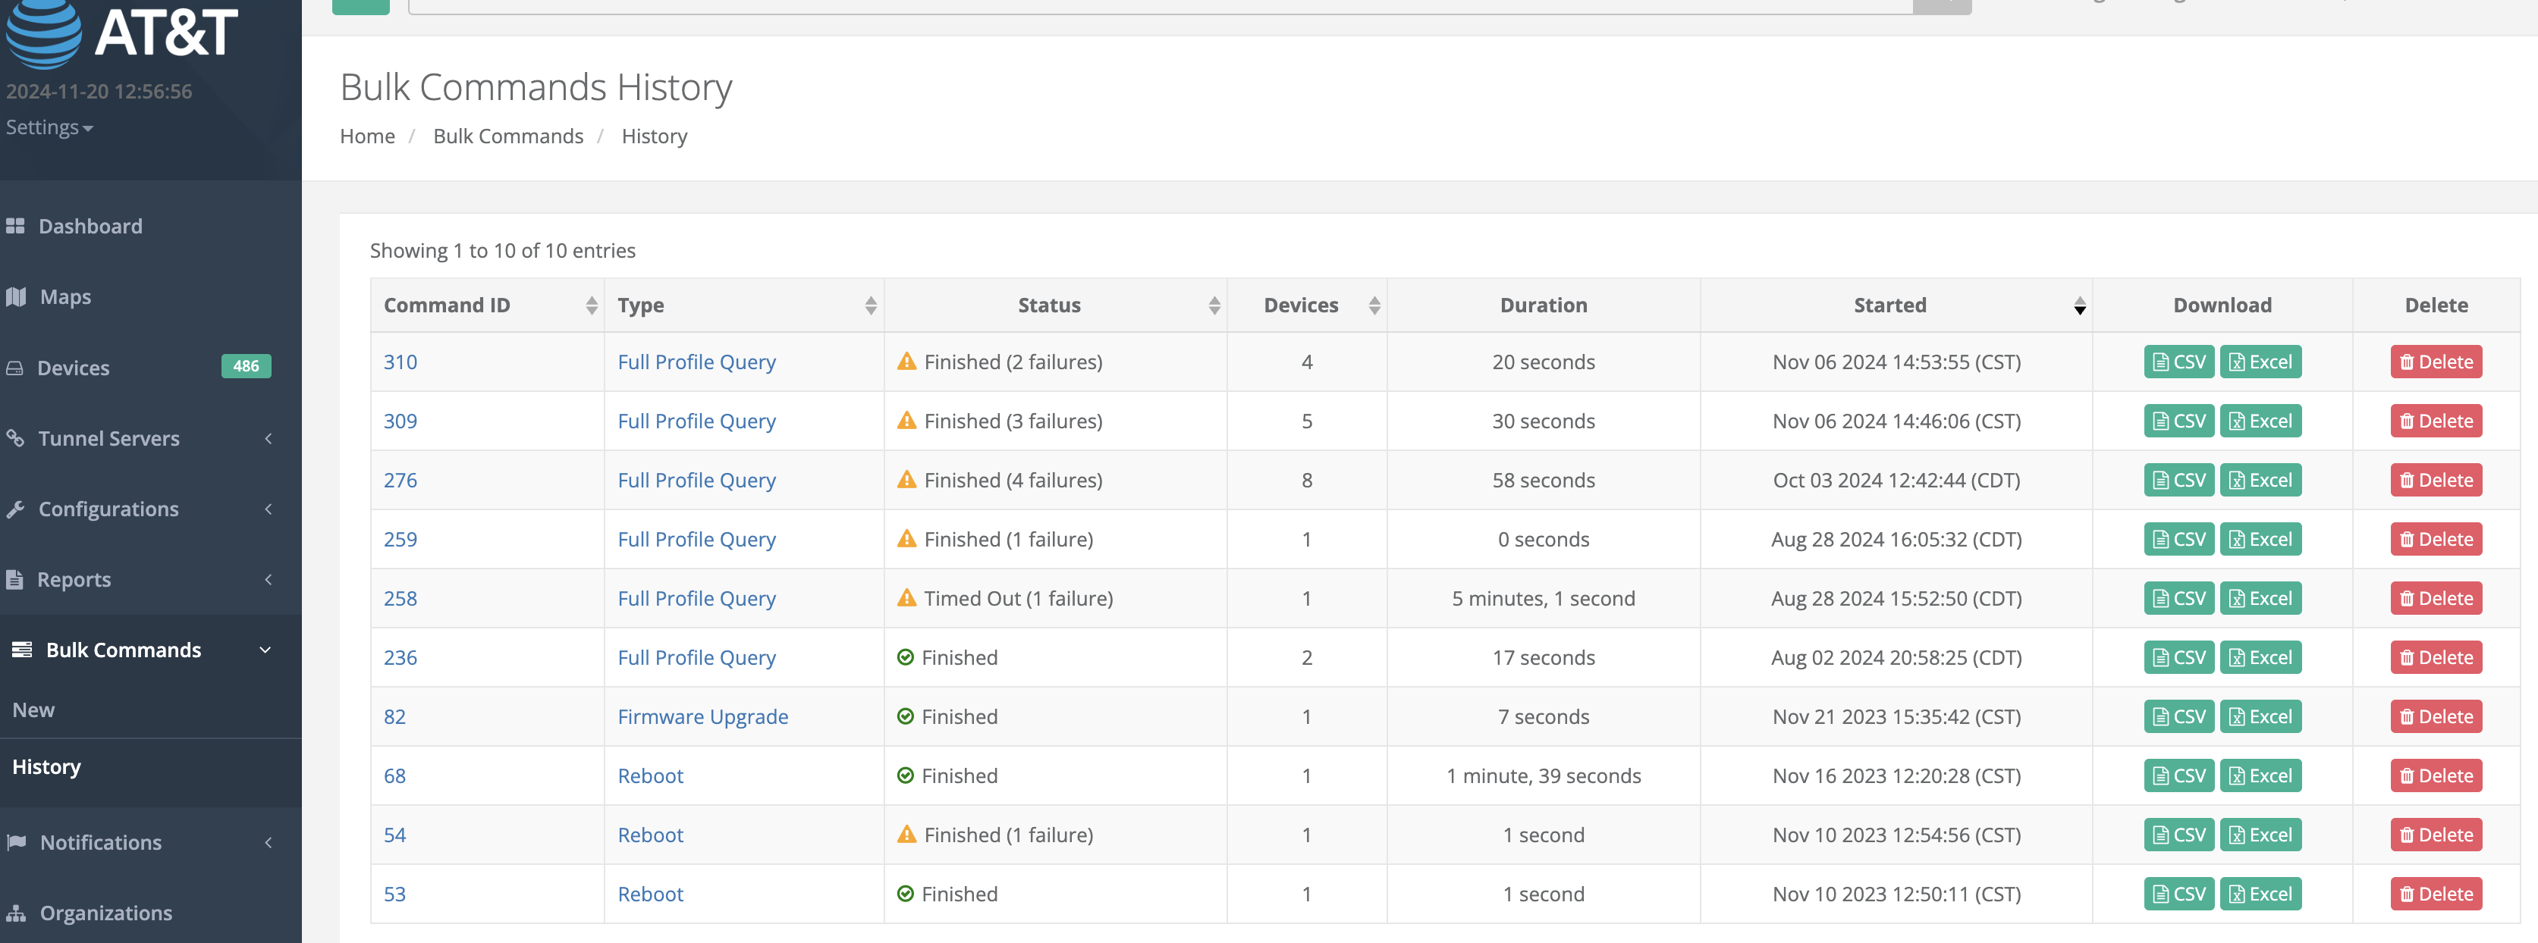Screen dimensions: 2538x943
Task: Expand the Configurations menu chevron
Action: pyautogui.click(x=268, y=509)
